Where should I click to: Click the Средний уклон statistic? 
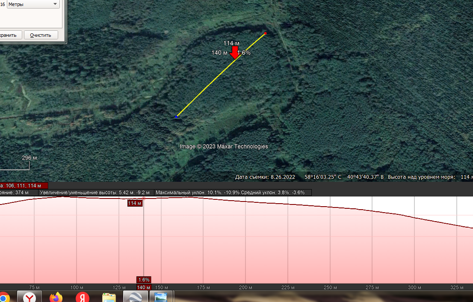(x=273, y=192)
